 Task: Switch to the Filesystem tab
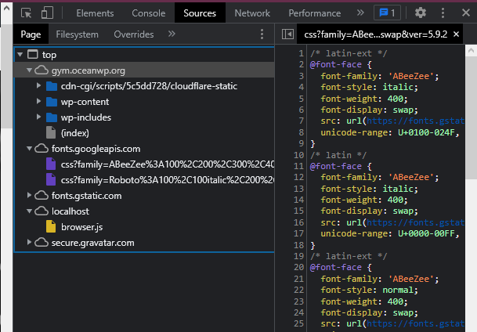click(77, 34)
